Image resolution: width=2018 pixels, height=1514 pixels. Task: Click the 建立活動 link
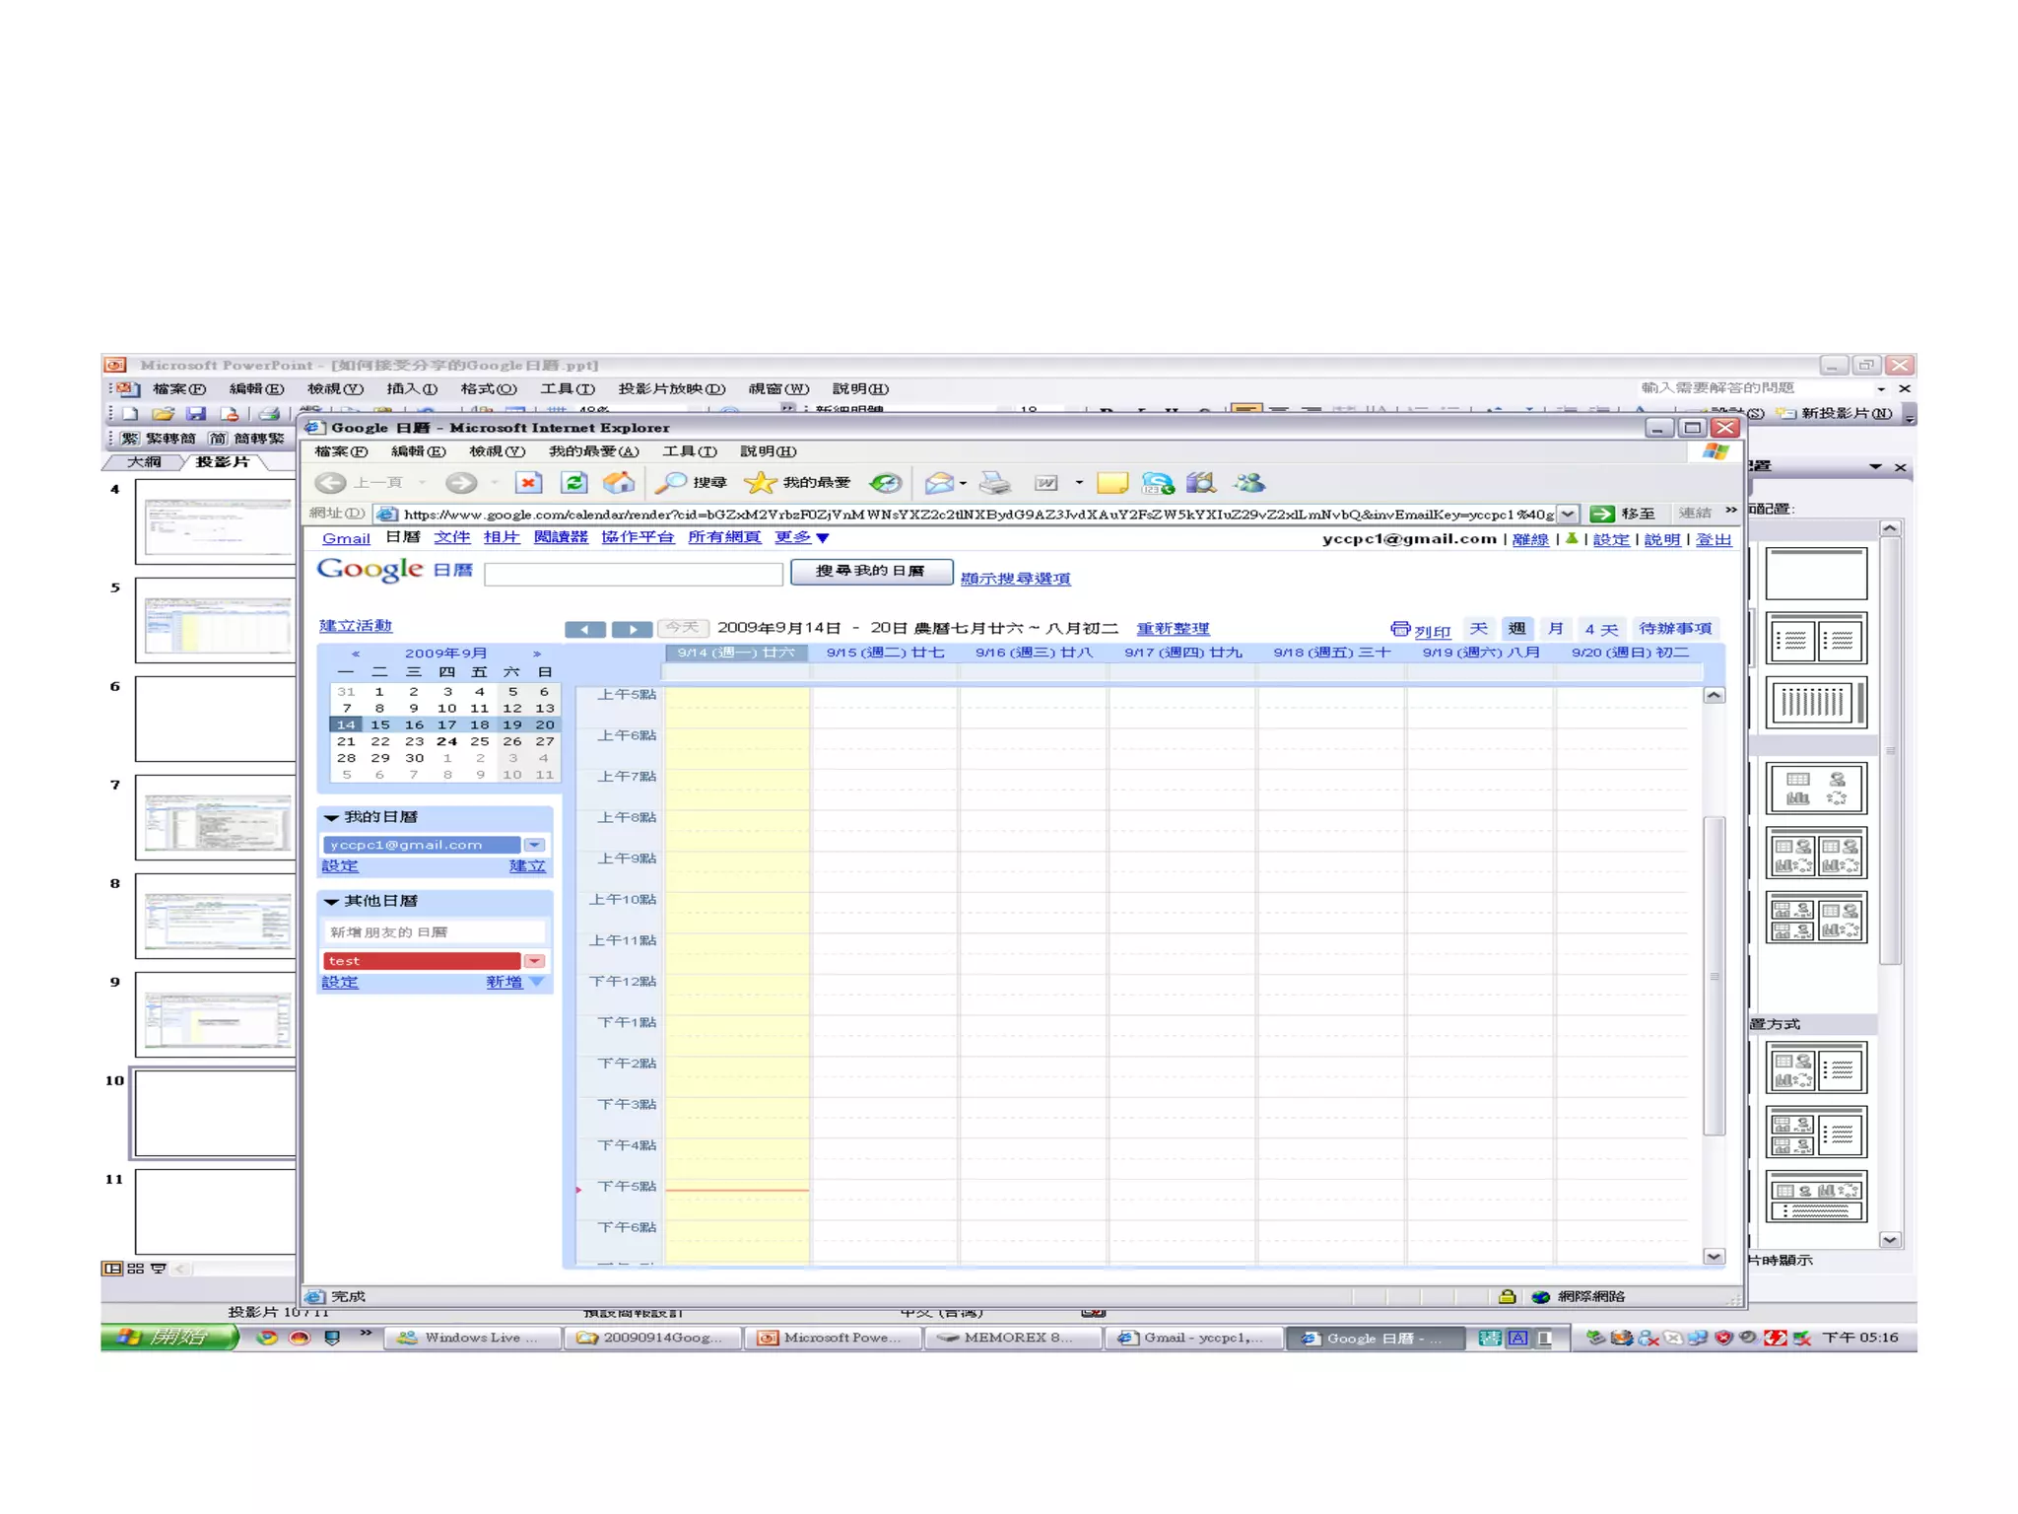(356, 625)
